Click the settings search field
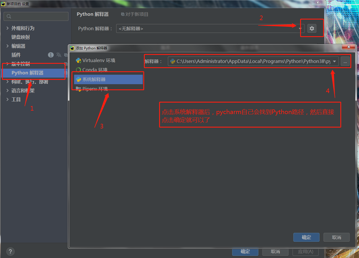 (36, 16)
